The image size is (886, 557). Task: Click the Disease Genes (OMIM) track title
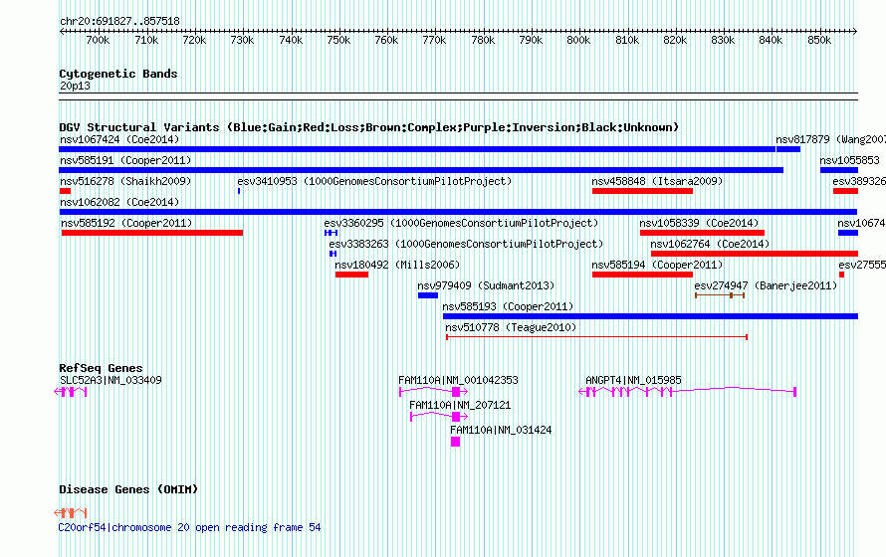[x=128, y=489]
